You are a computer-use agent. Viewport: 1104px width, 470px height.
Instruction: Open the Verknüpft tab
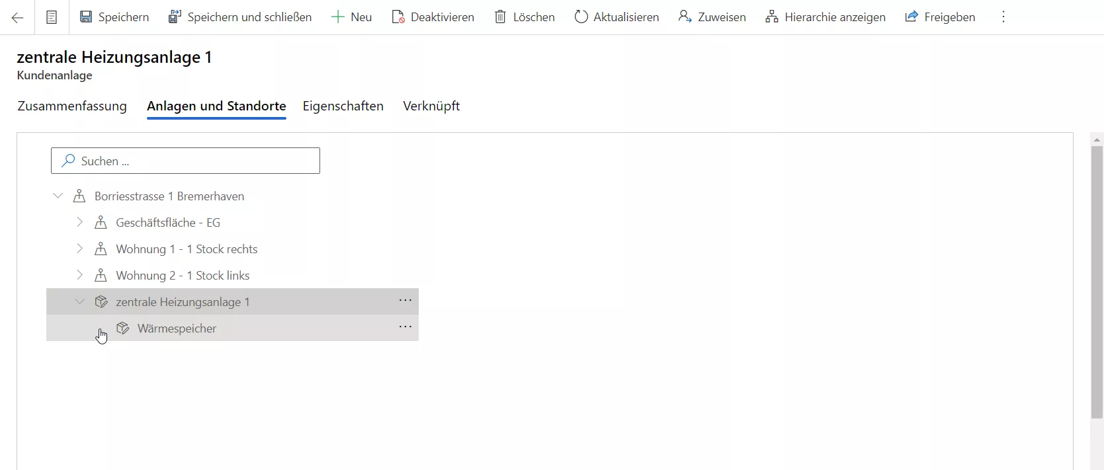tap(431, 106)
